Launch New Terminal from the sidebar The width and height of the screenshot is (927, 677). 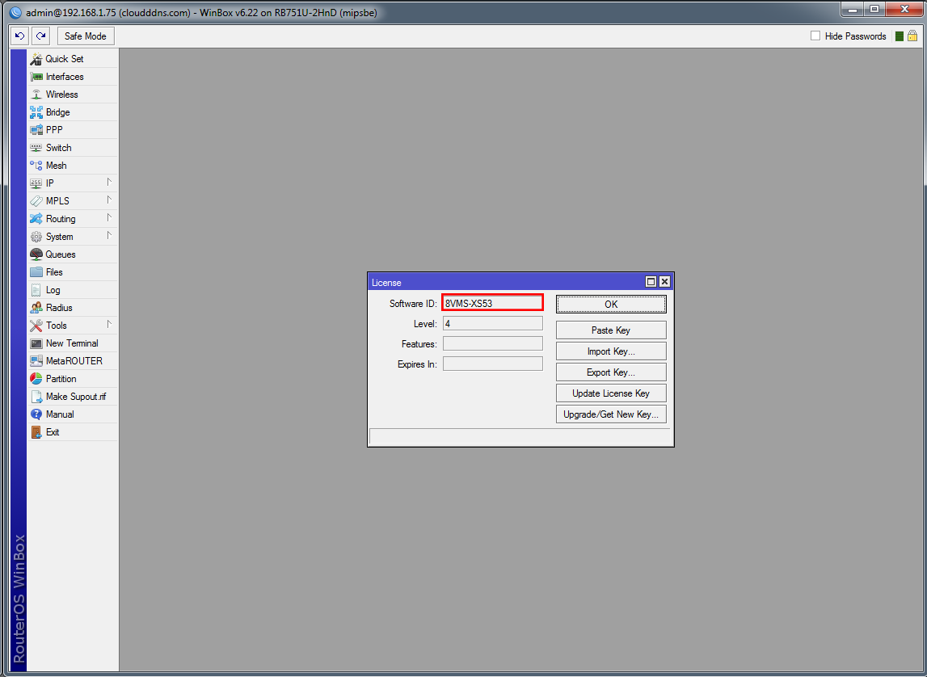tap(72, 343)
